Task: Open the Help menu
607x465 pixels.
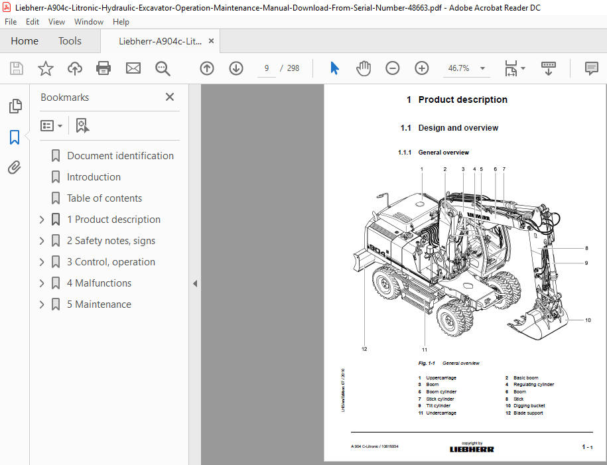Action: (x=121, y=22)
